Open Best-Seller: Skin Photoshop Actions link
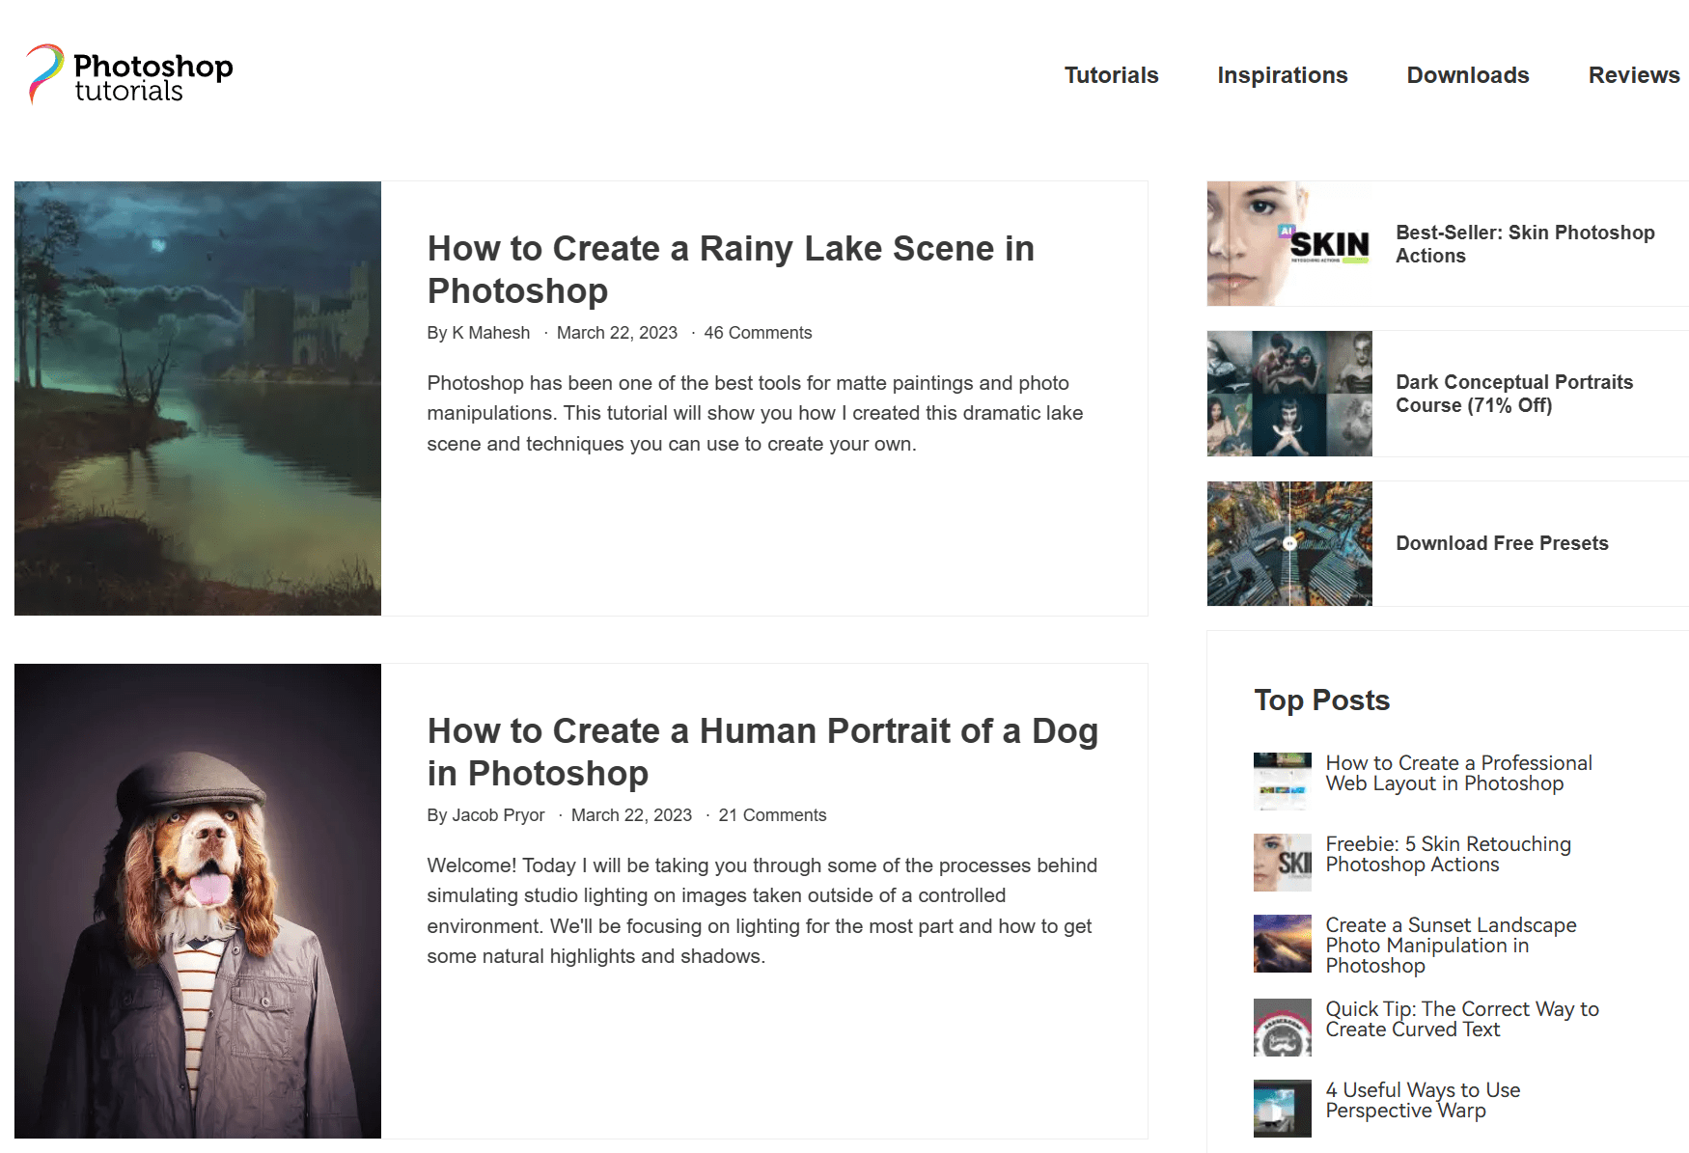 [1524, 244]
